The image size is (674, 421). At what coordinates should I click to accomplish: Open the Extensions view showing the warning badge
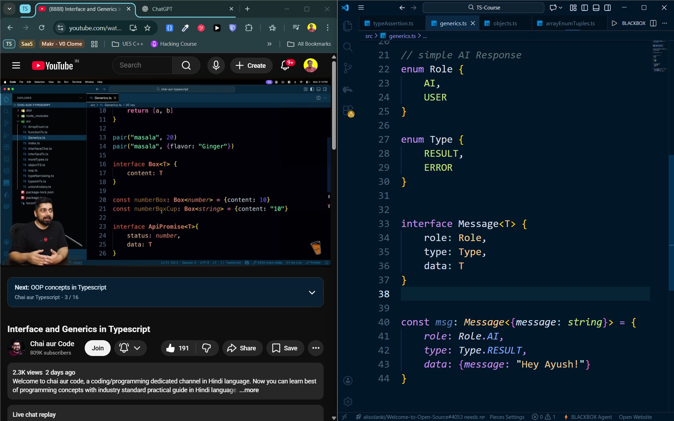click(x=348, y=110)
